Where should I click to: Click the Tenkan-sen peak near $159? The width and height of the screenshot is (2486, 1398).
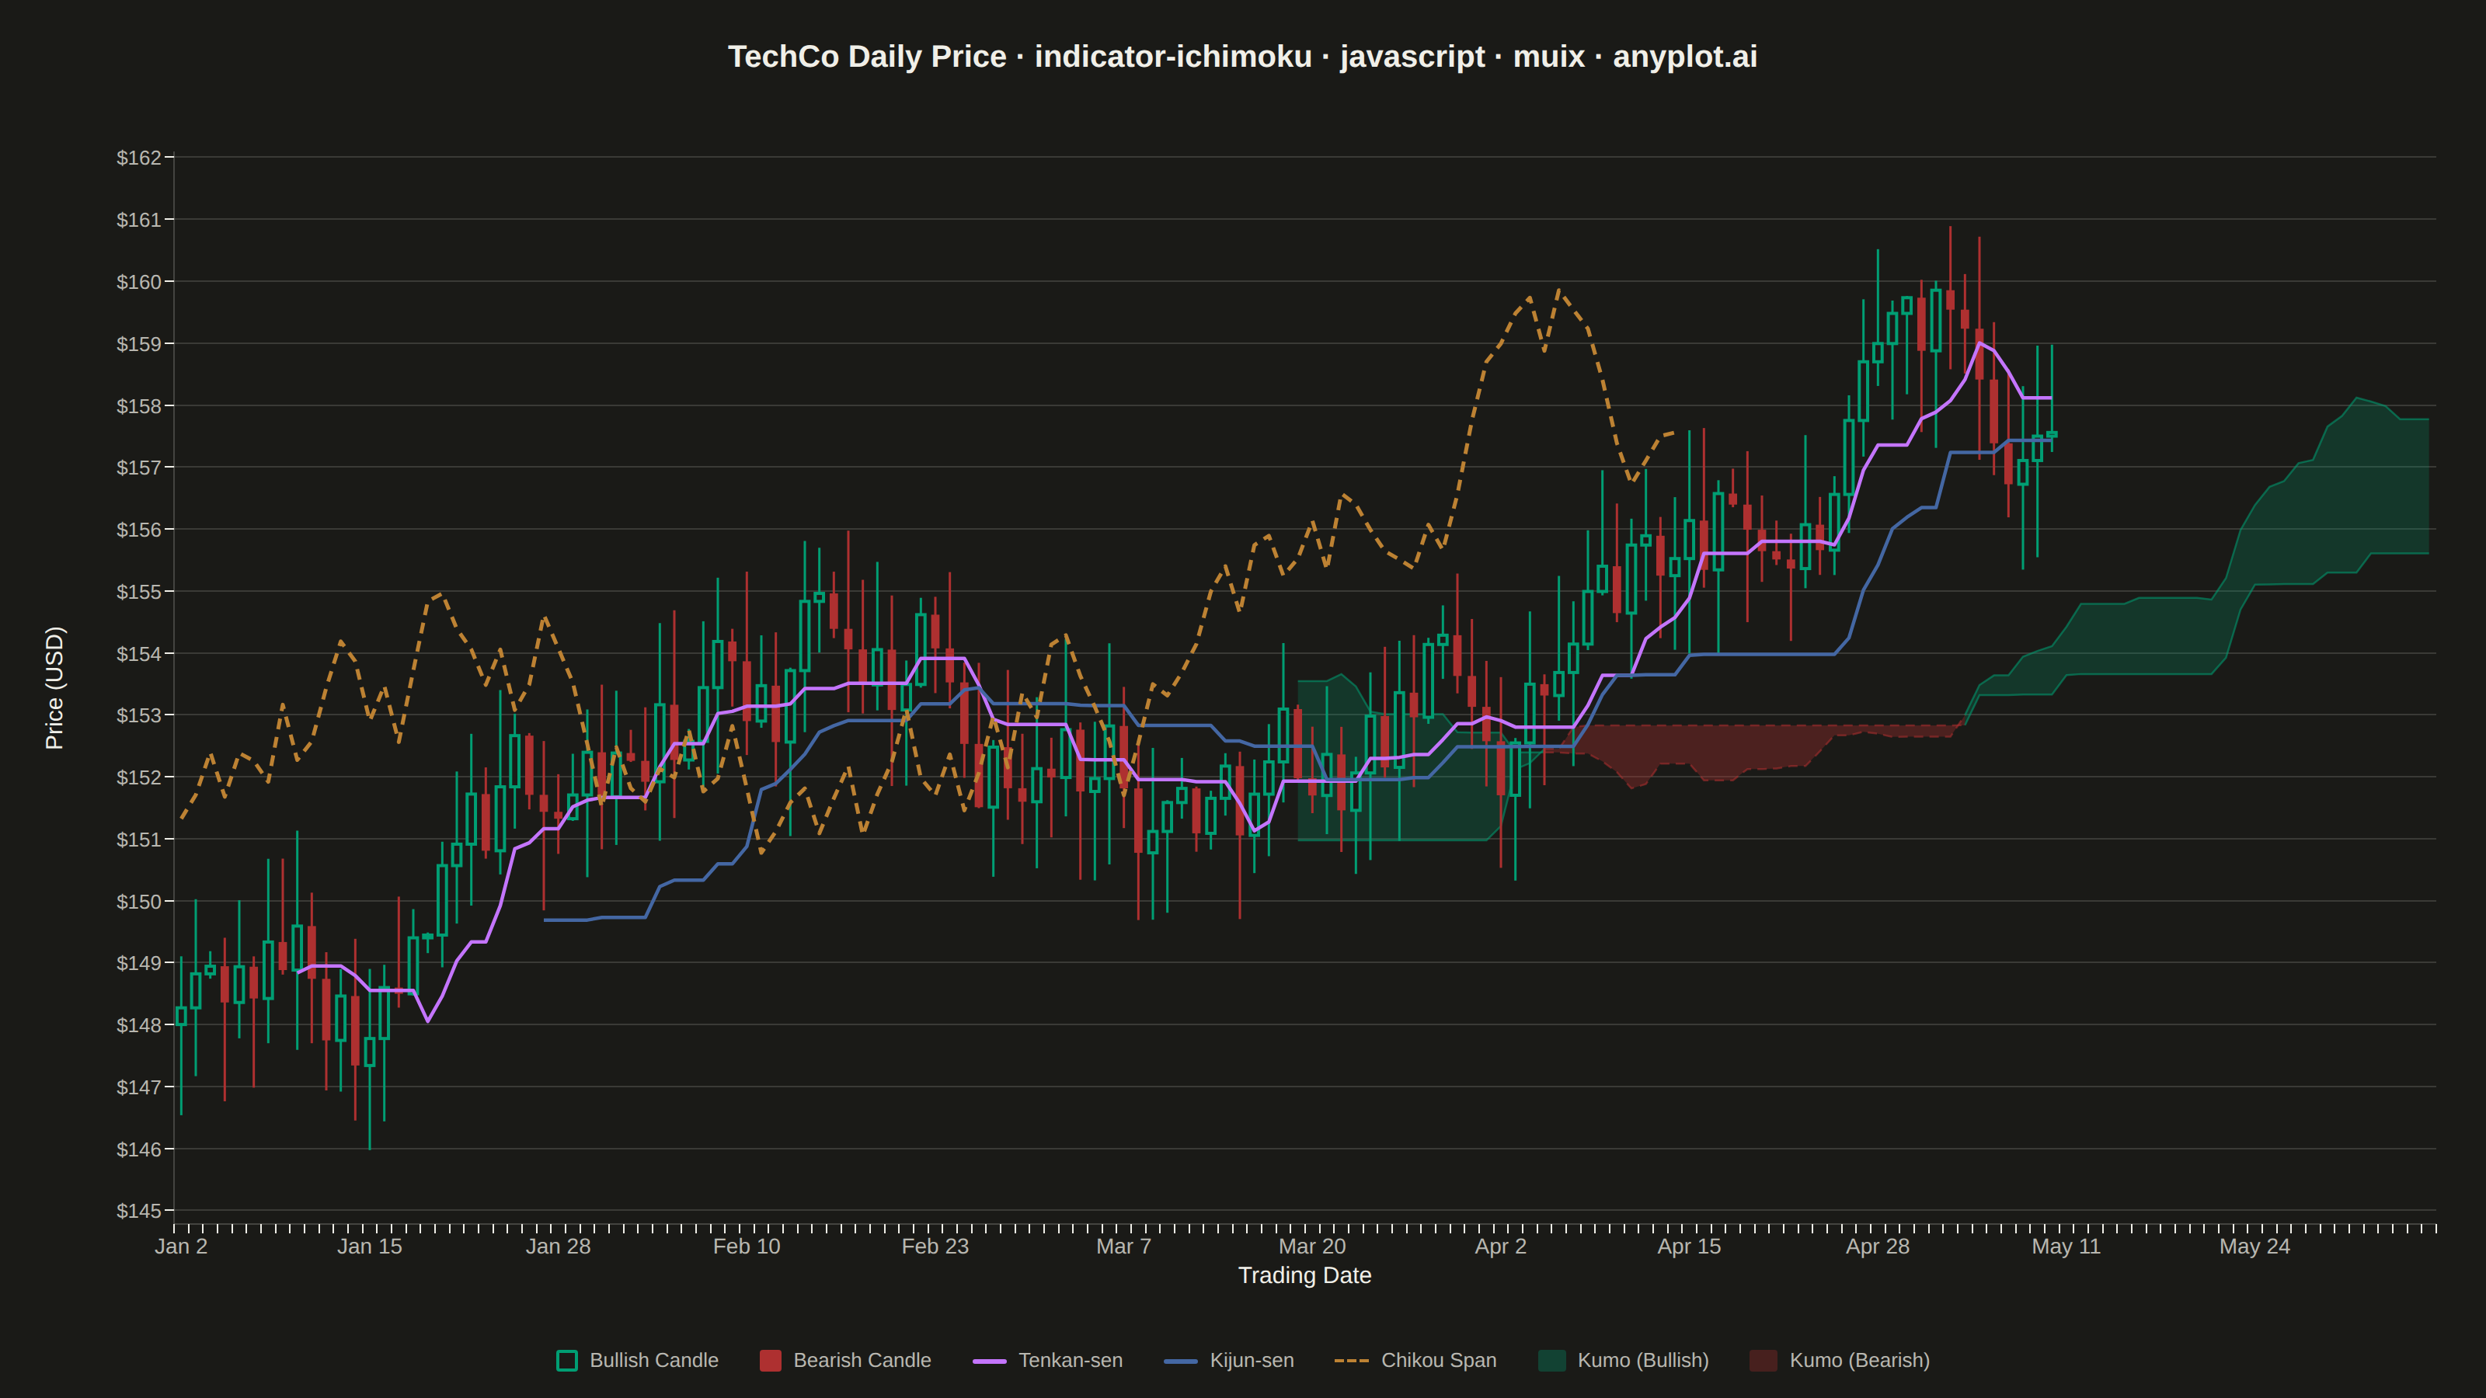coord(1979,343)
